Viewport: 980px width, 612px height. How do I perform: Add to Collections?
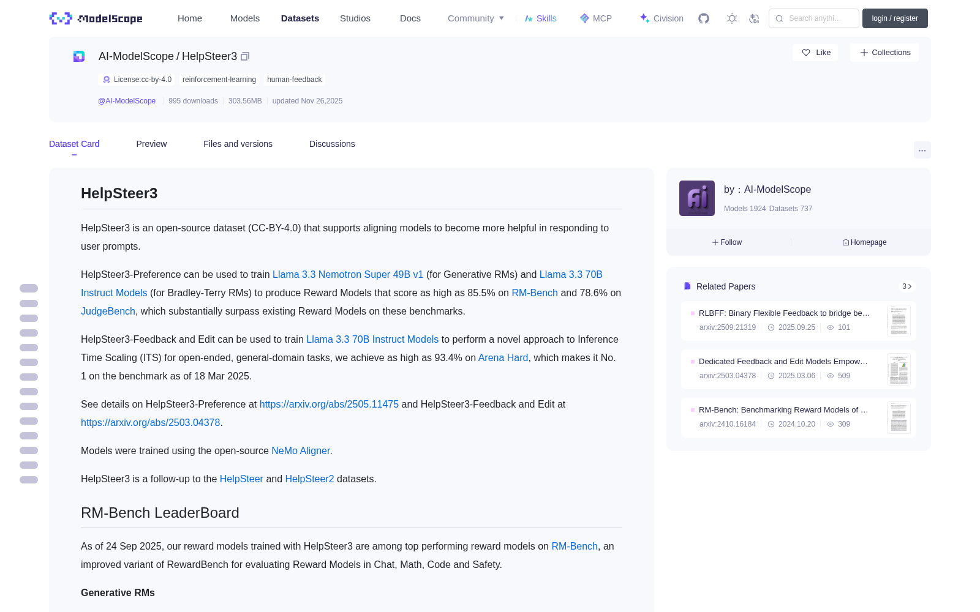tap(884, 53)
